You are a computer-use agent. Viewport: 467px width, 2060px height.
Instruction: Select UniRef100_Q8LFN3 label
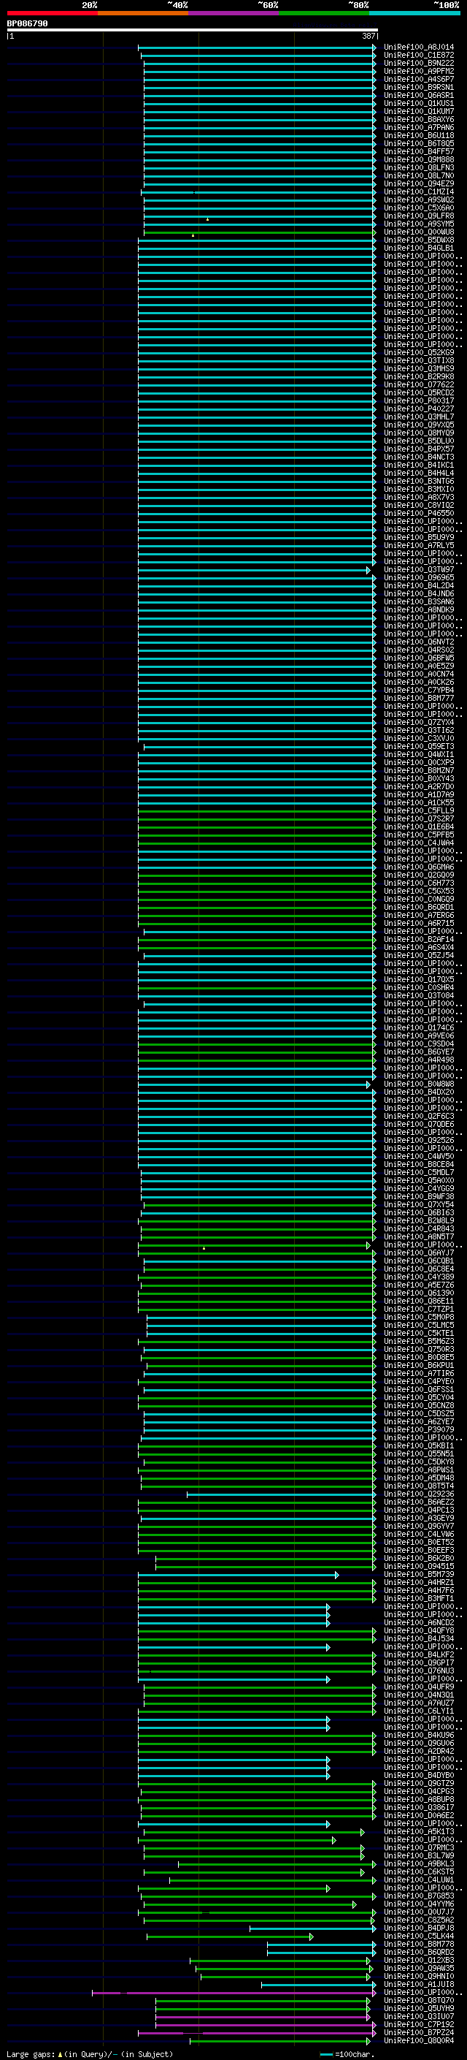(x=419, y=167)
